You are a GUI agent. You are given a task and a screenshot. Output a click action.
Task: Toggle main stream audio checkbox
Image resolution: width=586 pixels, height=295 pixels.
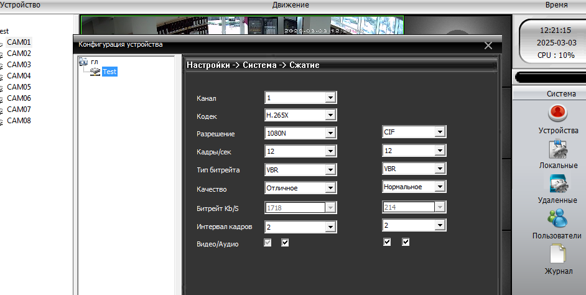(x=285, y=243)
